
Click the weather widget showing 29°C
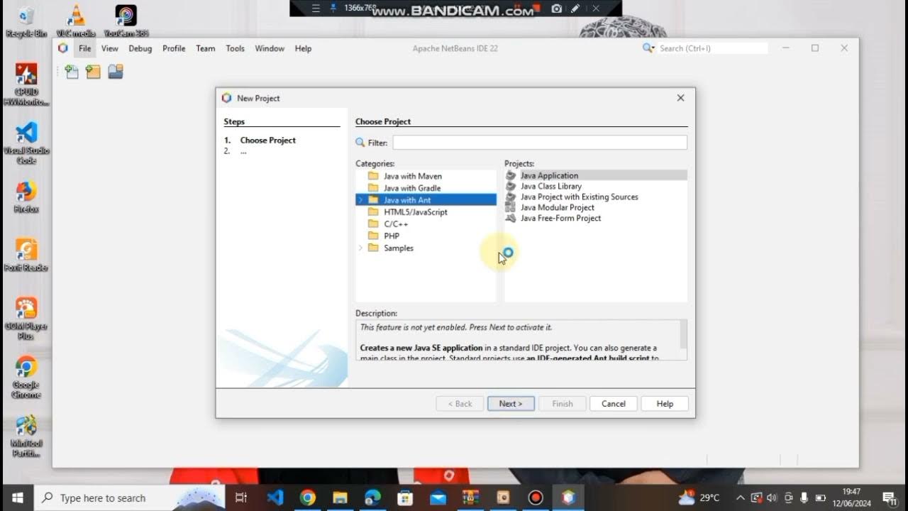(699, 498)
